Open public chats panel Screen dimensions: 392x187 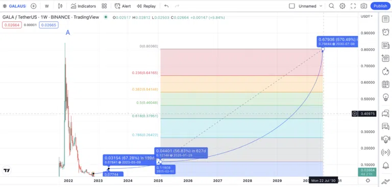(x=386, y=113)
